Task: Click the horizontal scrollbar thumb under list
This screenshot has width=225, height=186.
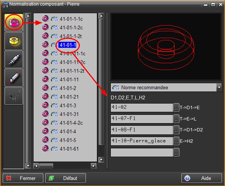Action: tap(46, 166)
